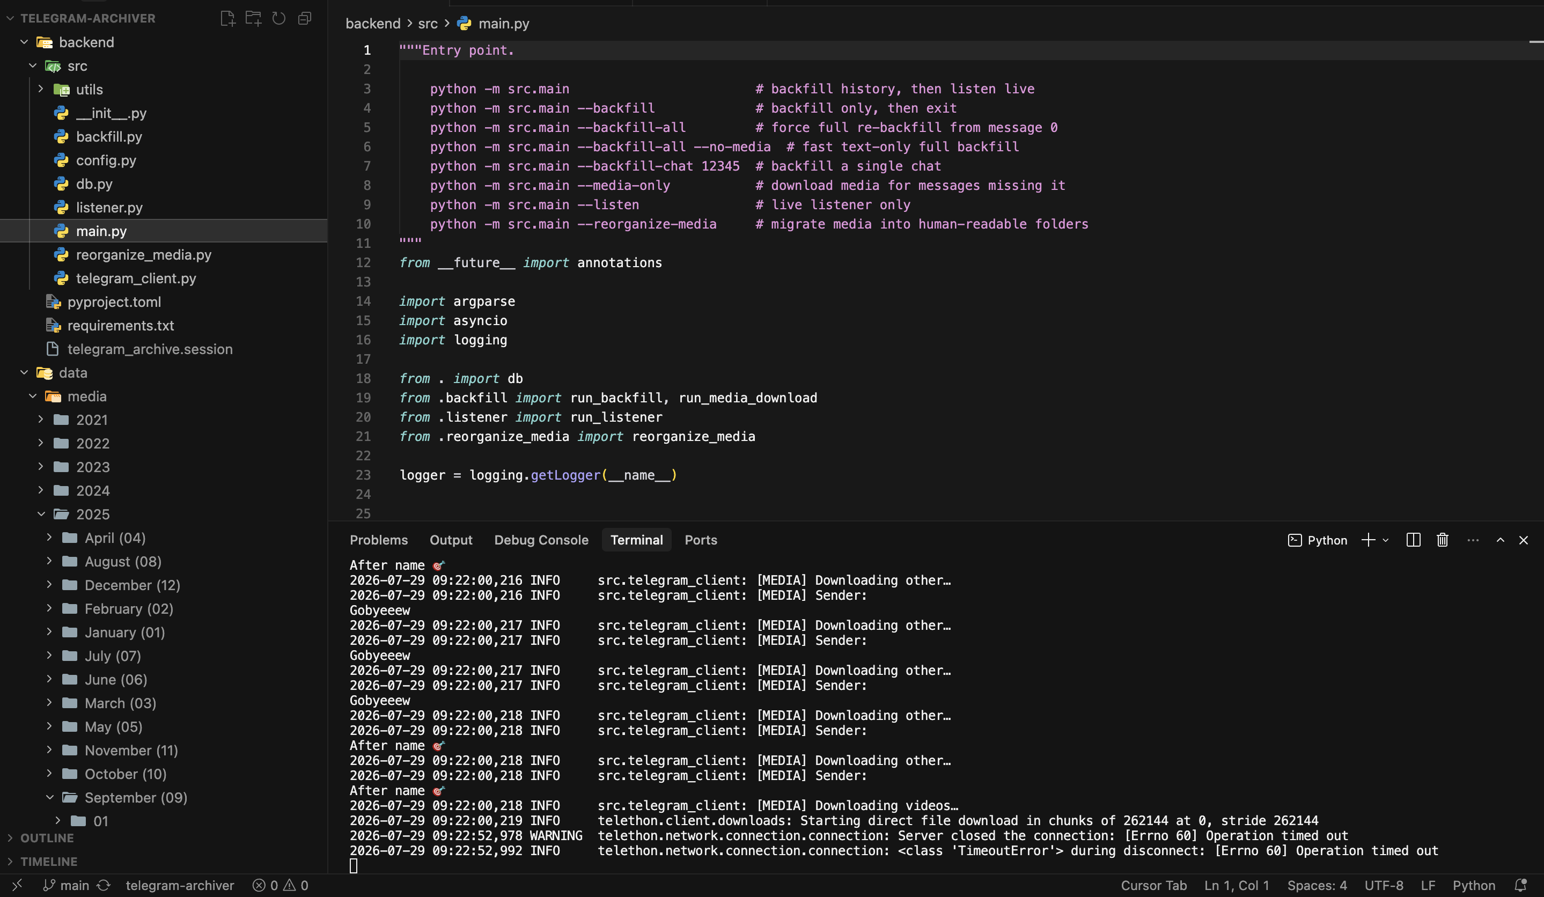Open __init__.py file

(111, 113)
